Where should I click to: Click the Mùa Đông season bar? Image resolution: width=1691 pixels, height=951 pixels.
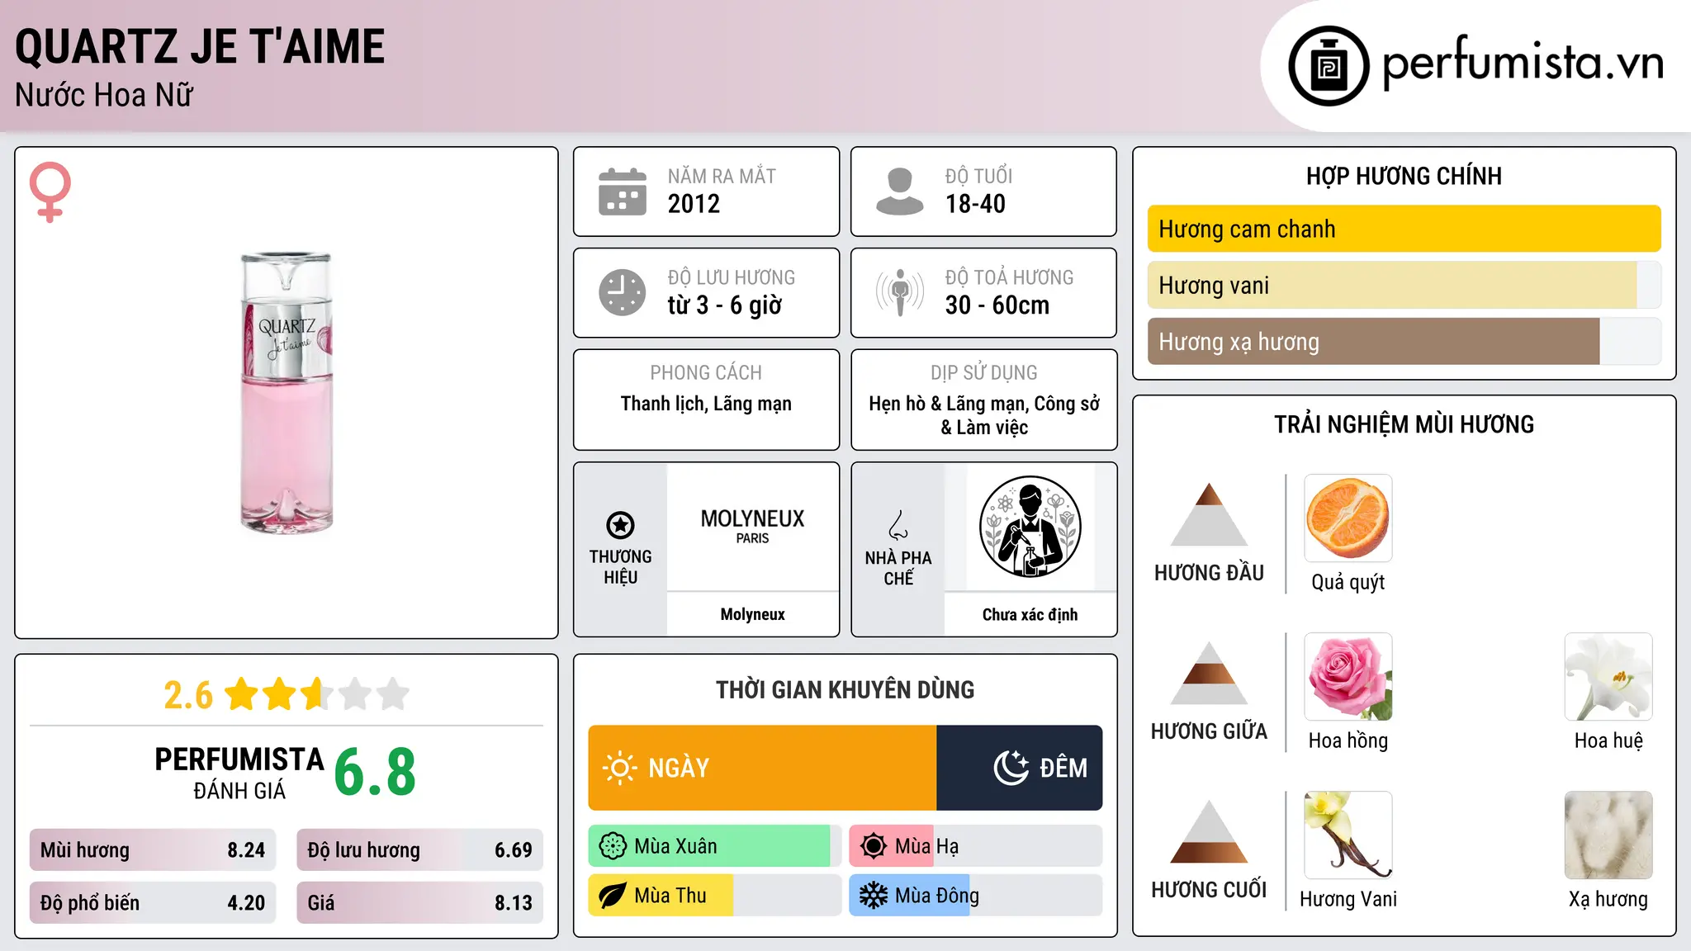(975, 896)
